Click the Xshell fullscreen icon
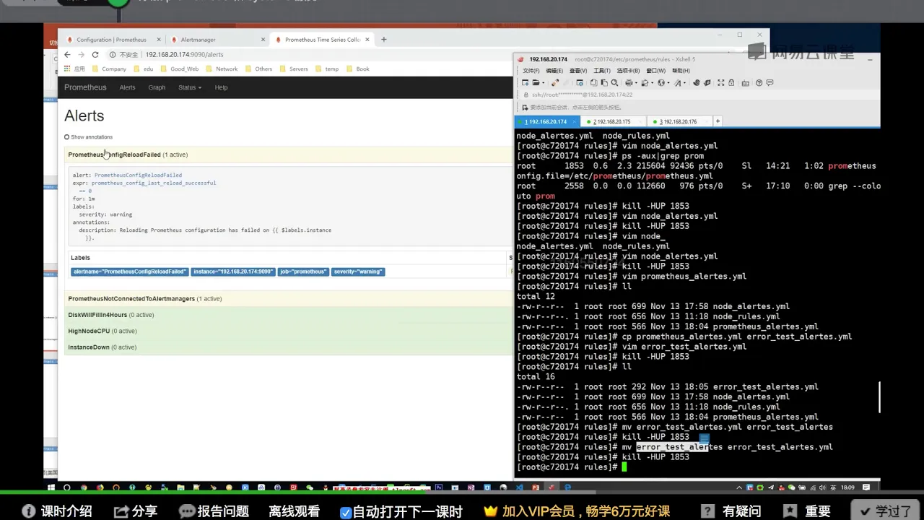The height and width of the screenshot is (520, 924). (x=720, y=83)
